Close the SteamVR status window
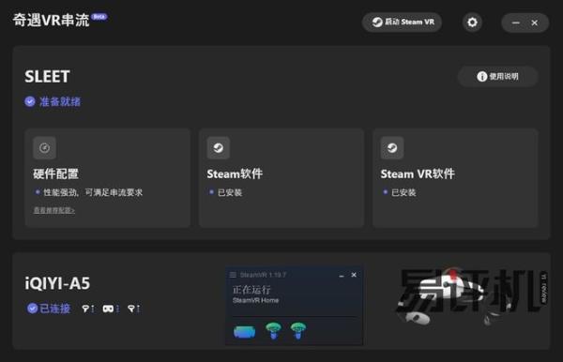This screenshot has width=563, height=362. point(354,275)
